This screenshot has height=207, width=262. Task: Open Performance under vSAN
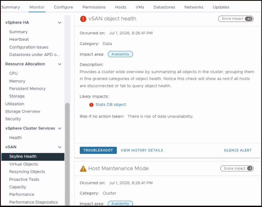22,194
